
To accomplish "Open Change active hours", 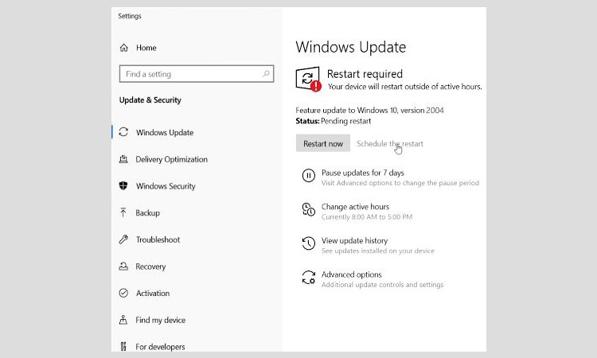I will [355, 207].
